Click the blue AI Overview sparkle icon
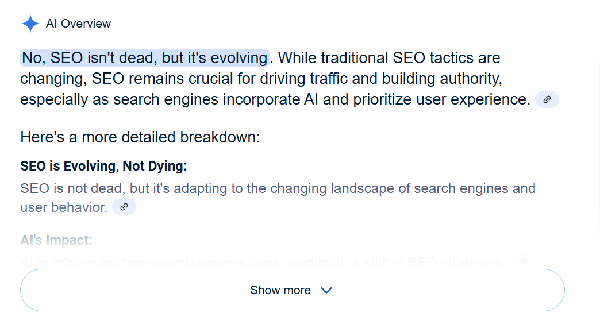The image size is (600, 324). pos(30,24)
